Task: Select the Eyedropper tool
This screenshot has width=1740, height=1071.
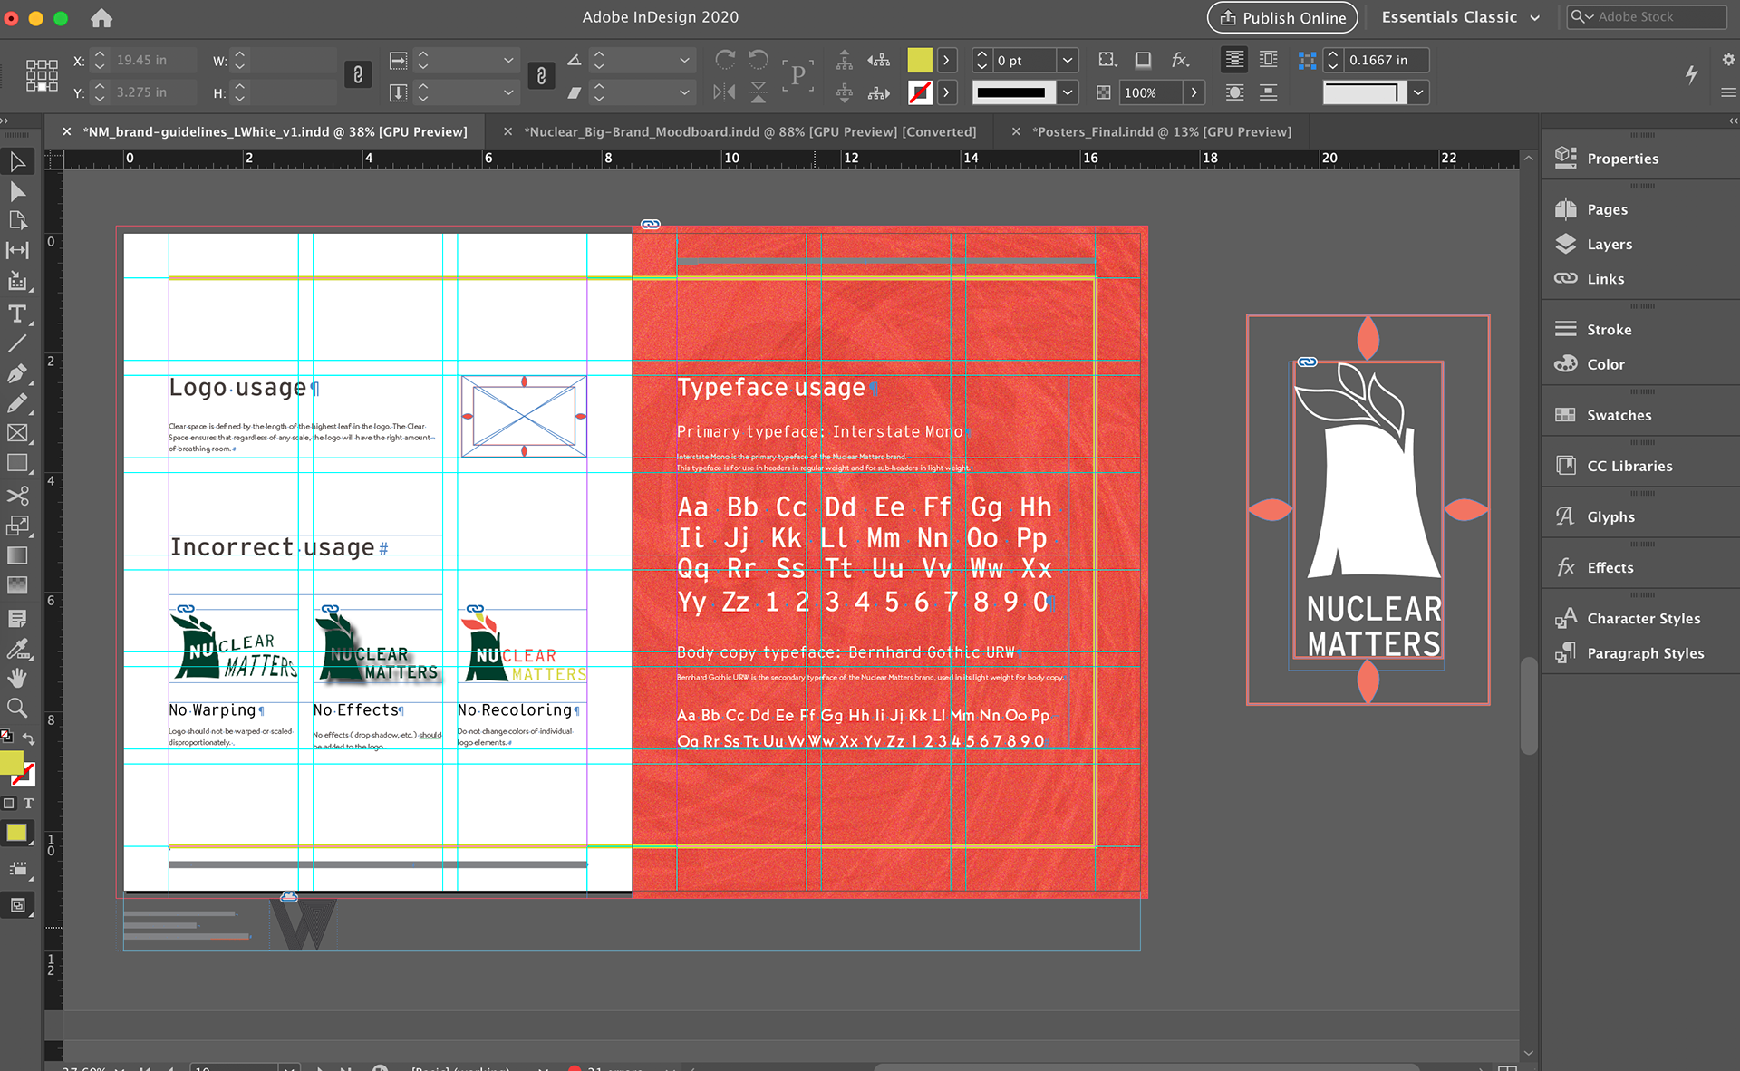Action: click(x=17, y=648)
